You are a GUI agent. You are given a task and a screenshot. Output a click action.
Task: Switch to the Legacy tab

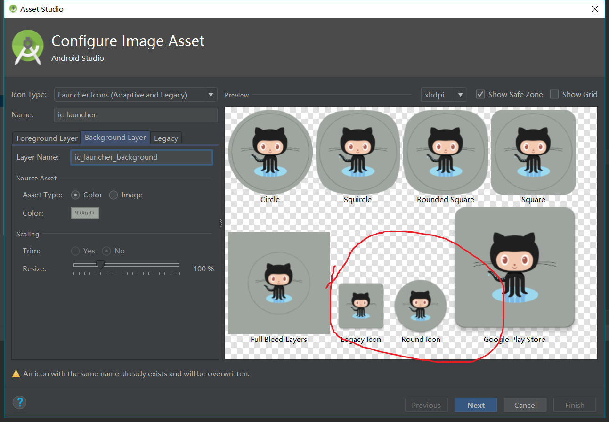tap(166, 138)
